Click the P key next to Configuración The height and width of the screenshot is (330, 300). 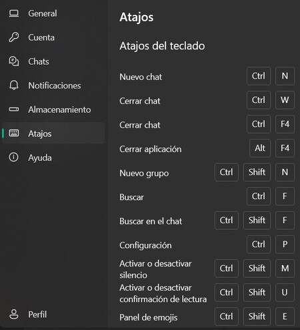pyautogui.click(x=285, y=244)
